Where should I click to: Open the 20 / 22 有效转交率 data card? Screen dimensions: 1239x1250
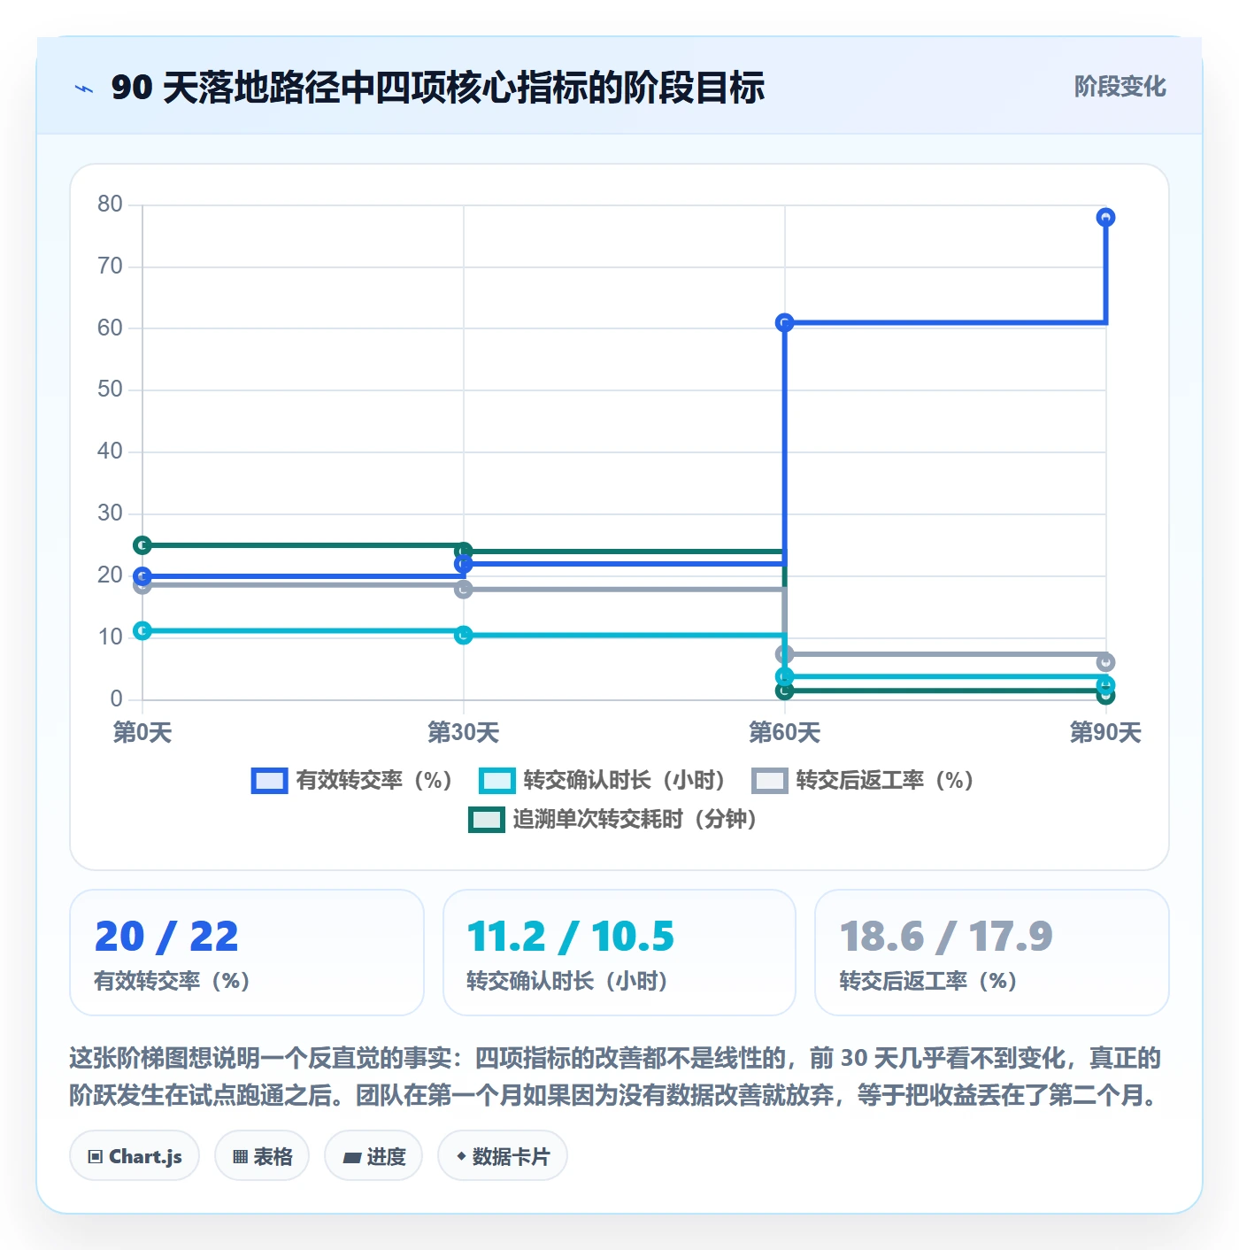[x=247, y=953]
